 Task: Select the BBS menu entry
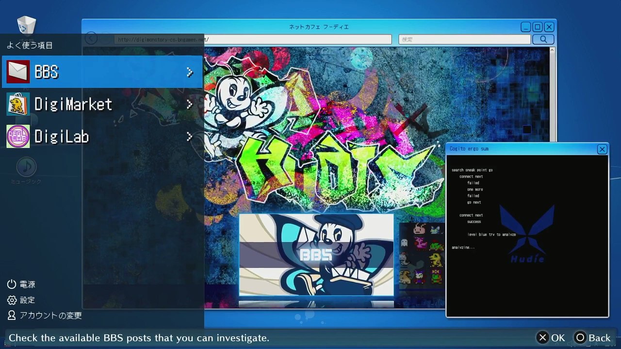click(102, 72)
